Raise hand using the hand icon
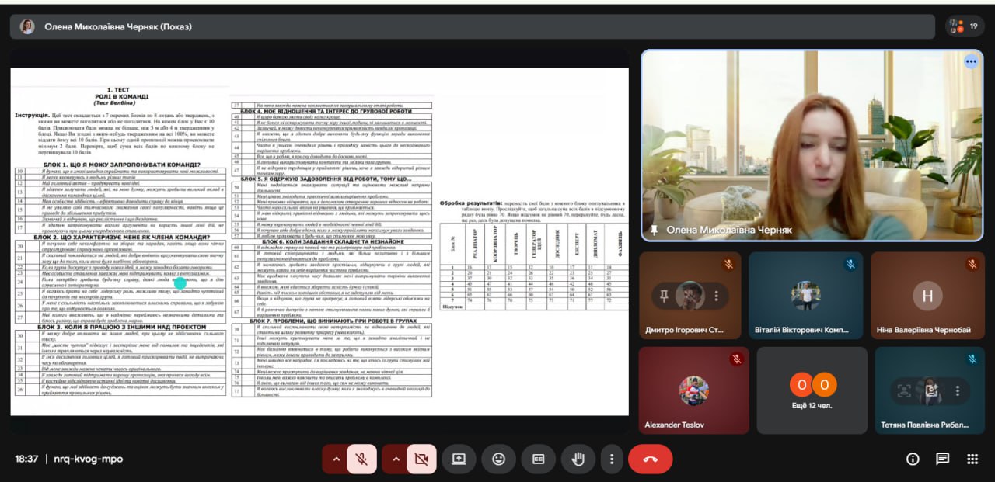Image resolution: width=995 pixels, height=482 pixels. (578, 459)
